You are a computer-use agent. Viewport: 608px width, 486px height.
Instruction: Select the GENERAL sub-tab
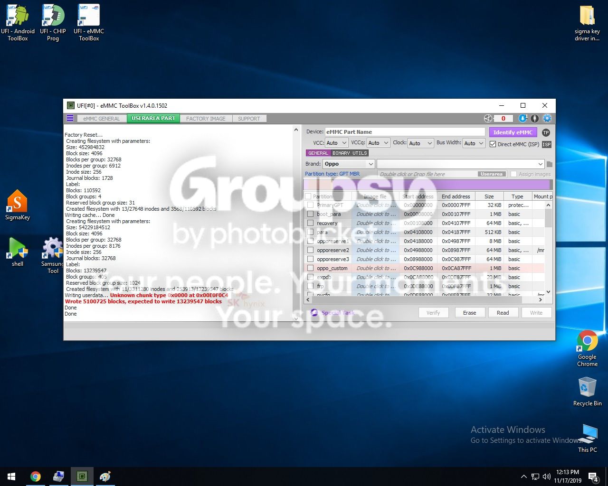pyautogui.click(x=318, y=153)
